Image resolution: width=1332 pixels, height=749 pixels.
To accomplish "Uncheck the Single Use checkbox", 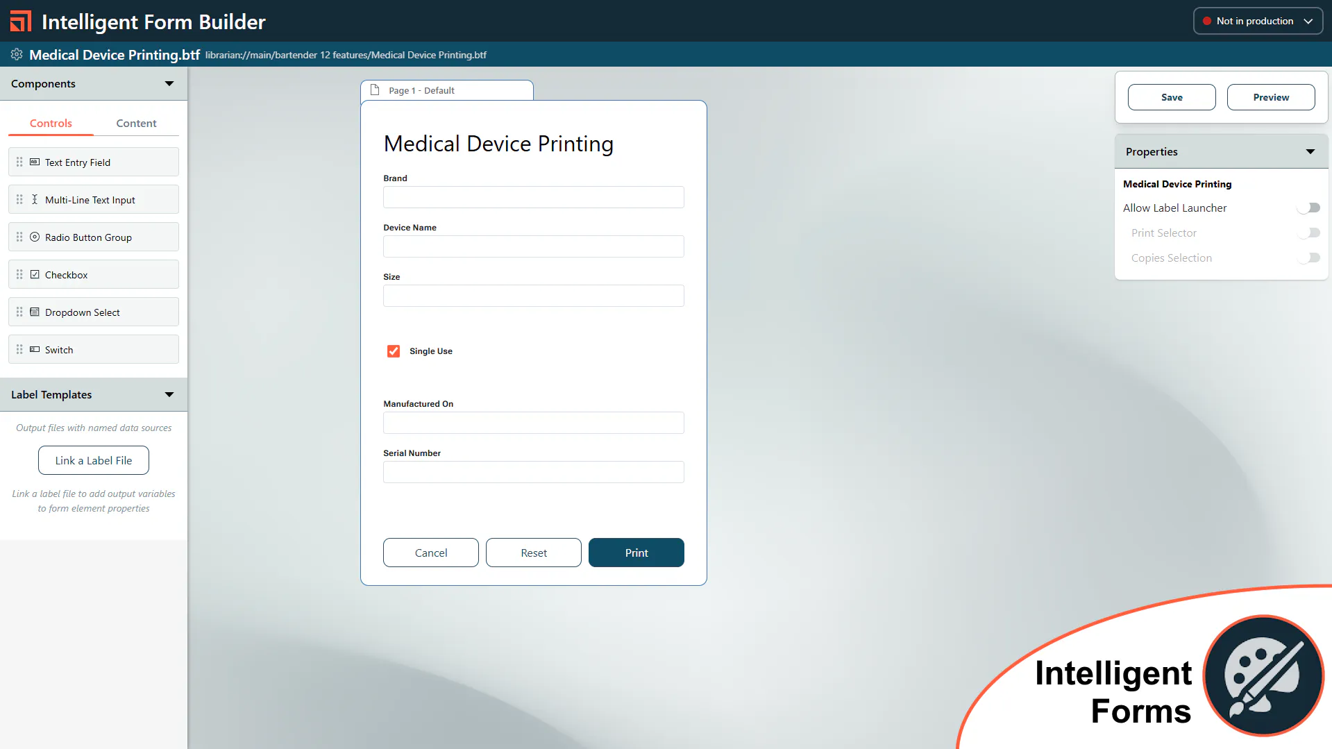I will [393, 351].
